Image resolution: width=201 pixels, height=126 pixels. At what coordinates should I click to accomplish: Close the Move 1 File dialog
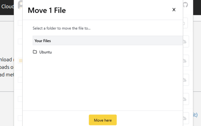[174, 10]
